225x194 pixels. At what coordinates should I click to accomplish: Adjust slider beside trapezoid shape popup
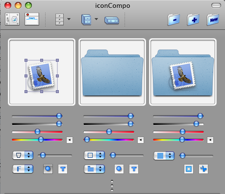pyautogui.click(x=55, y=155)
